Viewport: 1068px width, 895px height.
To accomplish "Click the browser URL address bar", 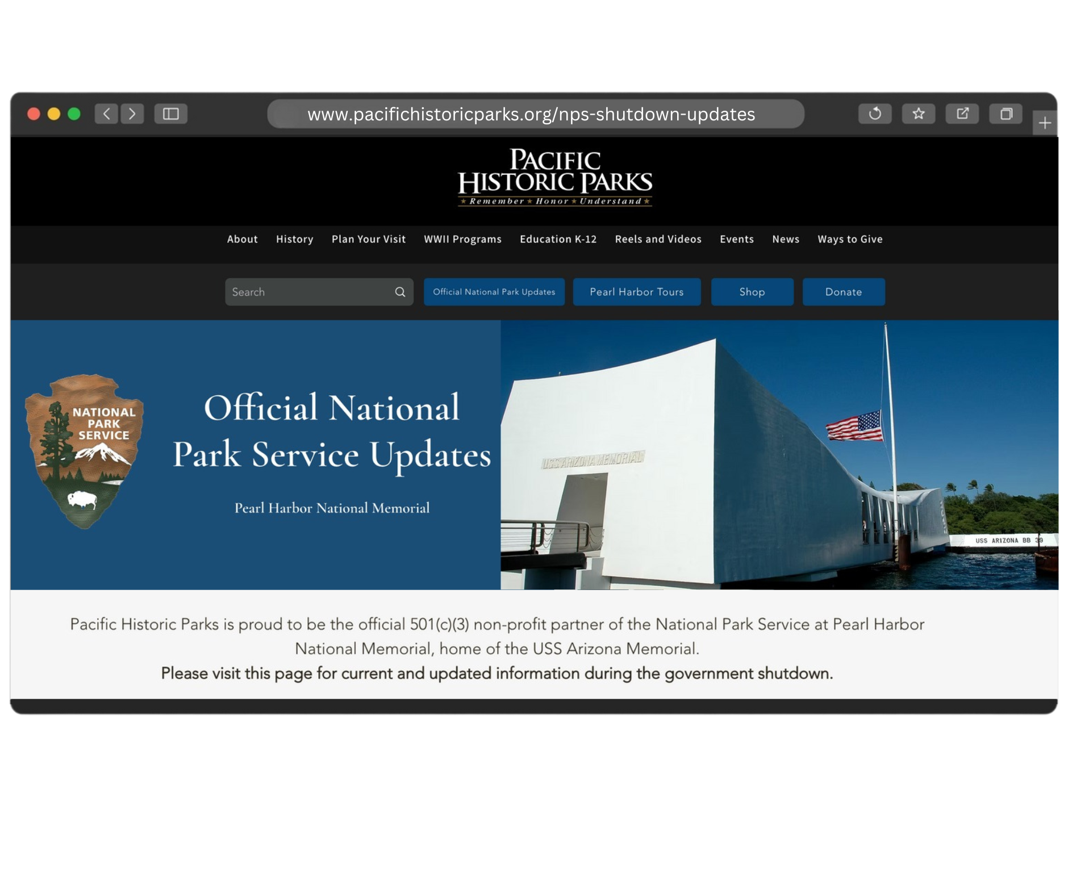I will point(531,114).
